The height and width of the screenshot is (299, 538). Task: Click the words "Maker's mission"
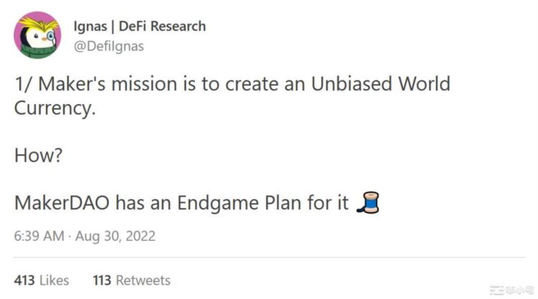pos(109,84)
